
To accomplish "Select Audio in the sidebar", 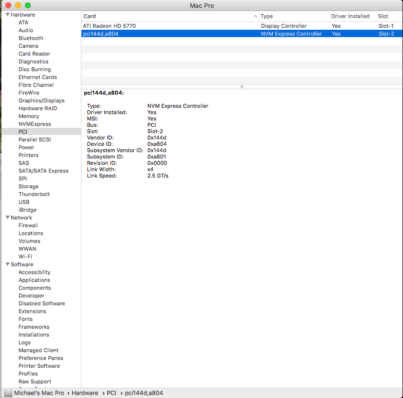I will tap(26, 30).
